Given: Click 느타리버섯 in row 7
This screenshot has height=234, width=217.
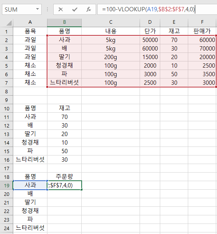Looking at the screenshot, I should pyautogui.click(x=65, y=83).
